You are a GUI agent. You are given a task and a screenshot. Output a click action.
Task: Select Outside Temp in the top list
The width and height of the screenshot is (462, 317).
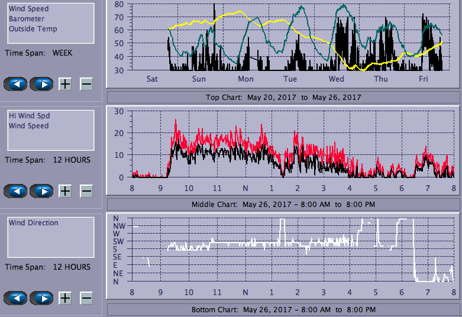point(33,28)
